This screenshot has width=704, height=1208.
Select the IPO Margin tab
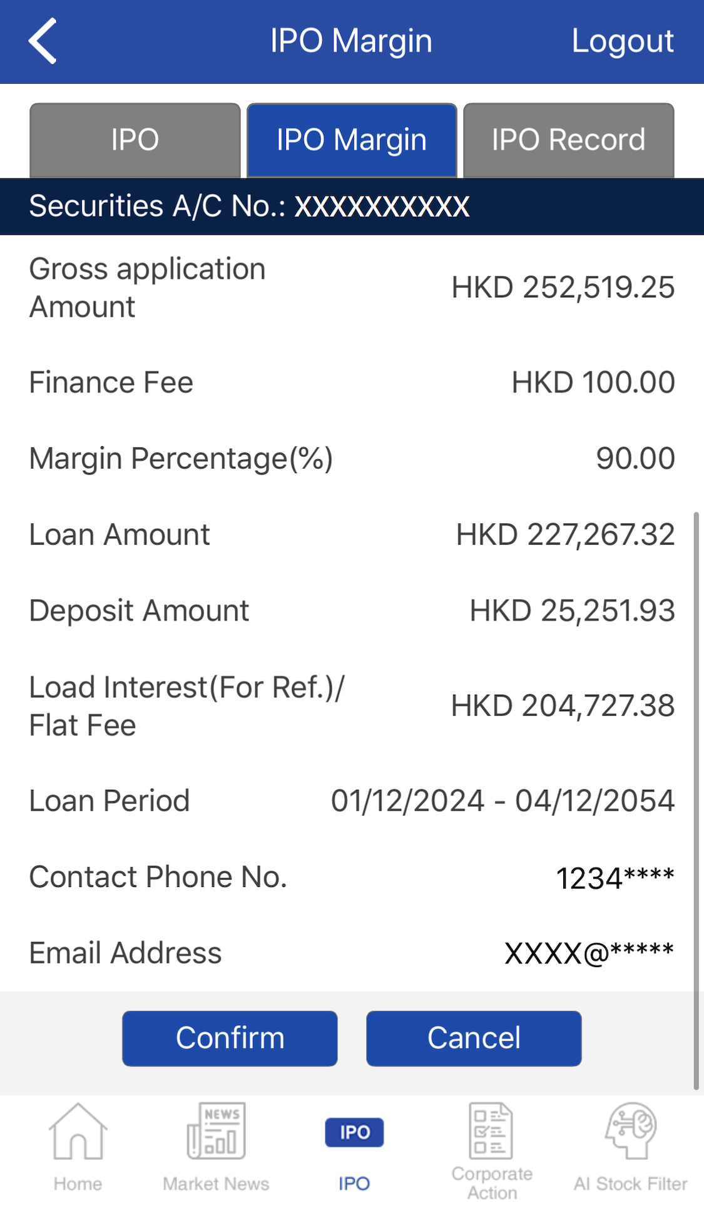352,140
